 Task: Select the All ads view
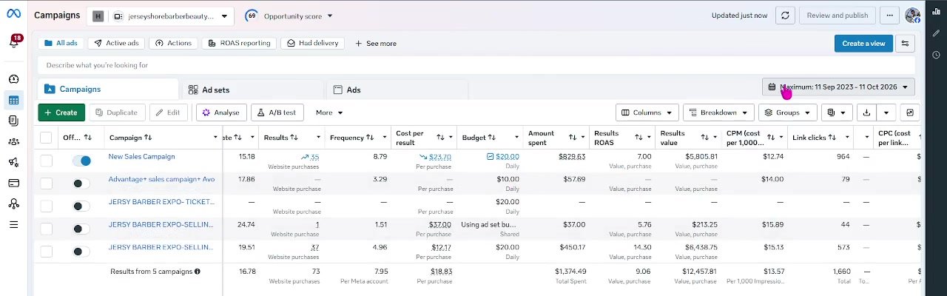61,43
